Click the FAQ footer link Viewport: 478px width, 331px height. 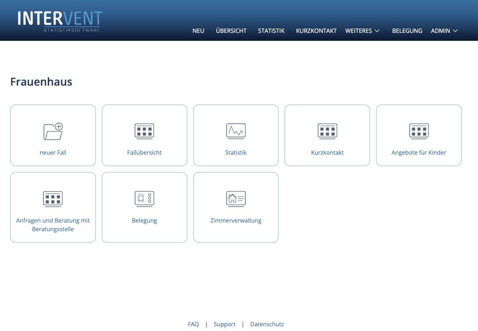tap(193, 324)
